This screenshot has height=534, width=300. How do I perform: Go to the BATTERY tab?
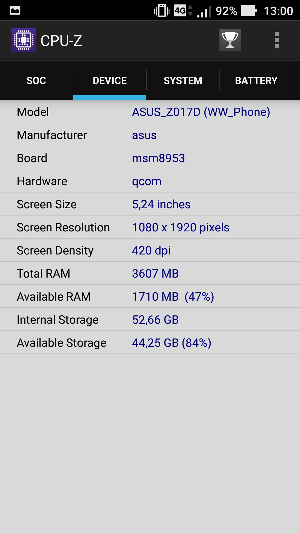click(256, 80)
